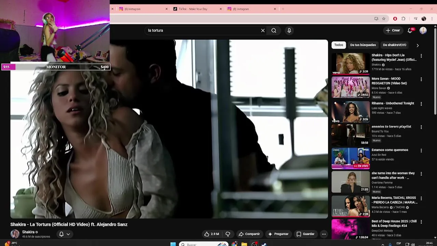
Task: Close the TikTok tab
Action: 221,9
